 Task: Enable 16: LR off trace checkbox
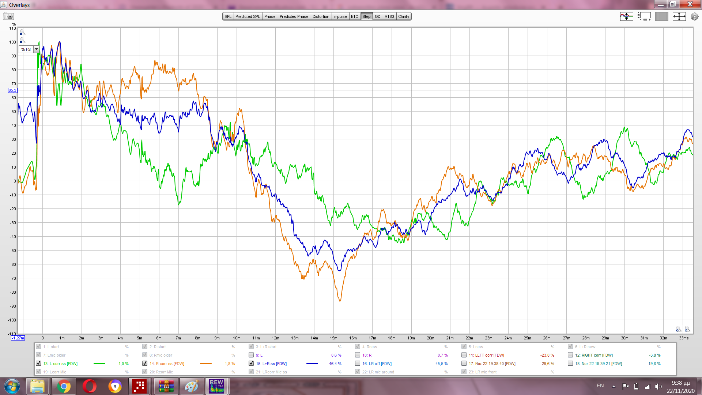pyautogui.click(x=358, y=364)
